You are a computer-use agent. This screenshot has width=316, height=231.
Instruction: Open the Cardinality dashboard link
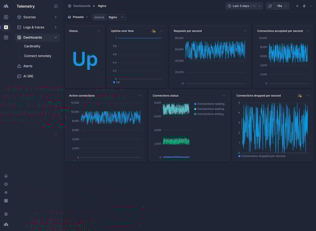click(32, 46)
